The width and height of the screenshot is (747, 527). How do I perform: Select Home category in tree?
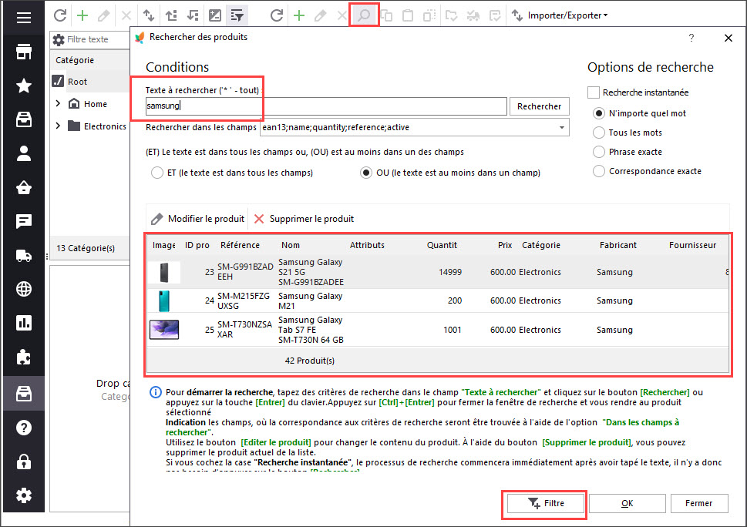[96, 104]
